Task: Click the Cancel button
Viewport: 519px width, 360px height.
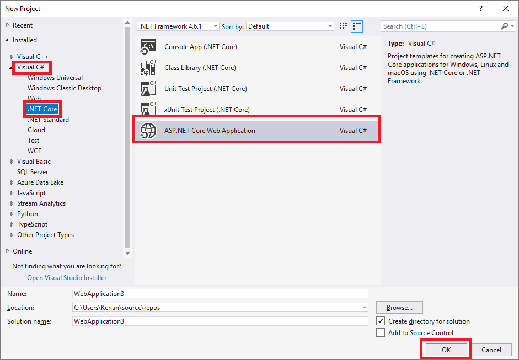Action: coord(491,350)
